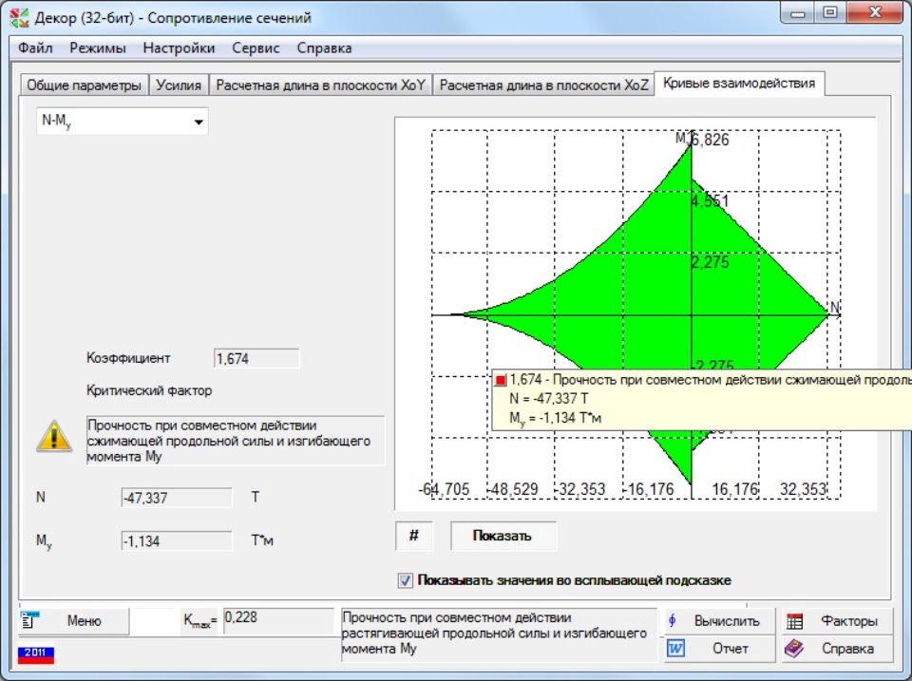
Task: Click the N value field showing -47,337
Action: [176, 497]
